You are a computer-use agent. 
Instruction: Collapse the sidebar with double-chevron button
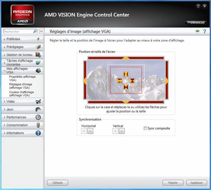41,31
